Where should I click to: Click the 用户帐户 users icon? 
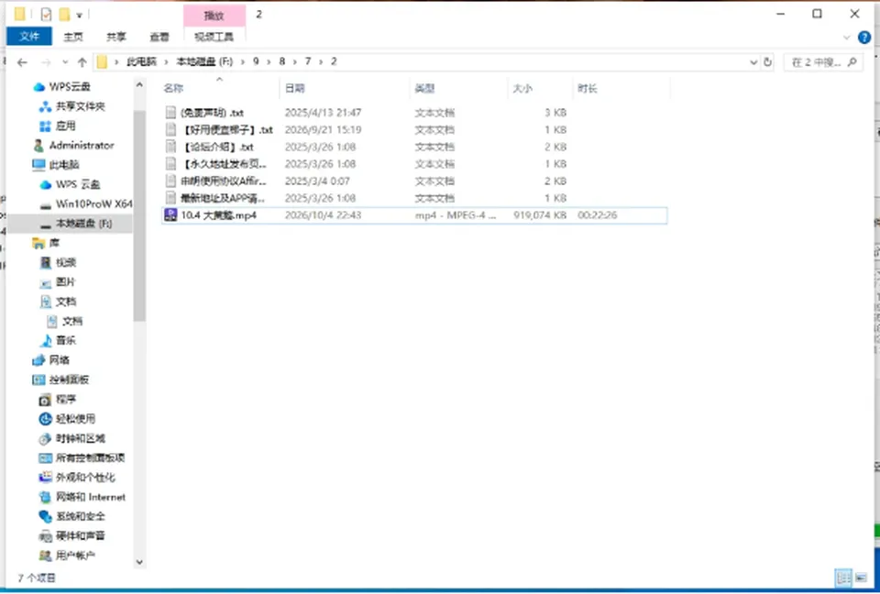click(x=46, y=555)
